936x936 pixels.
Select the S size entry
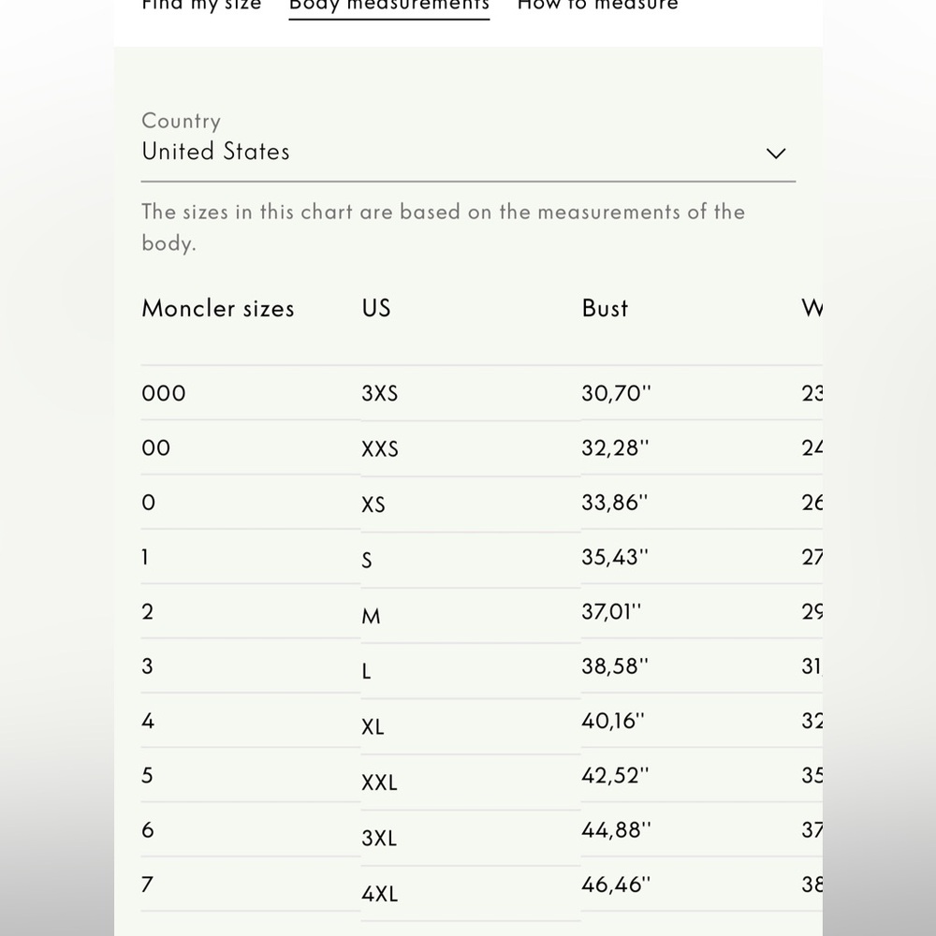point(367,561)
